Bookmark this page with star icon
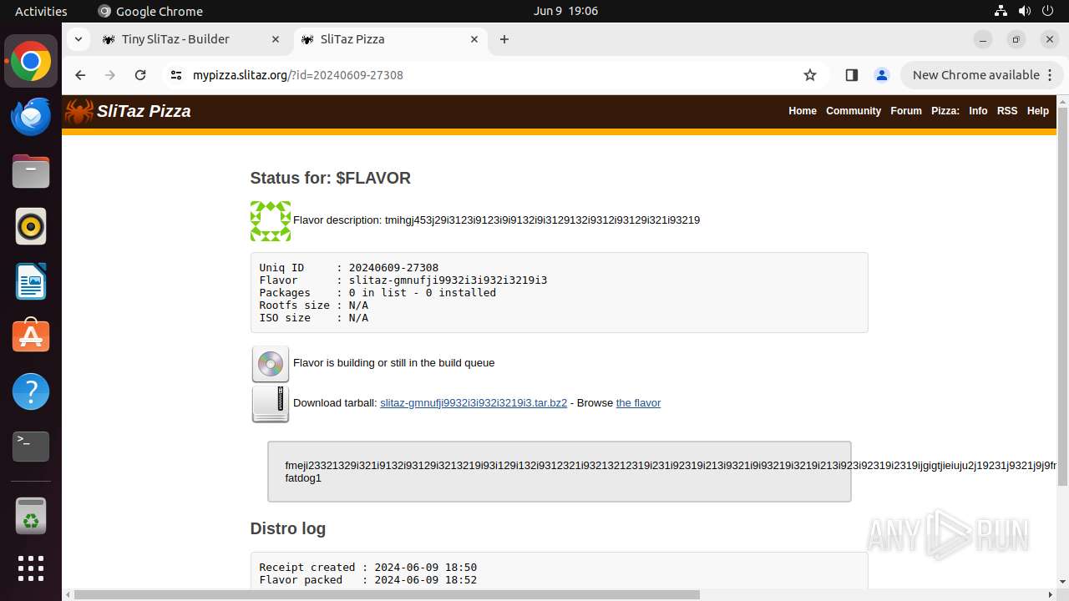The height and width of the screenshot is (601, 1069). 810,75
